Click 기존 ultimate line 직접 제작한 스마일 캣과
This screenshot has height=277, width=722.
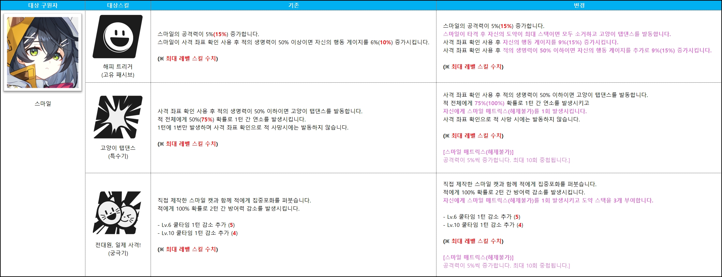click(x=234, y=201)
